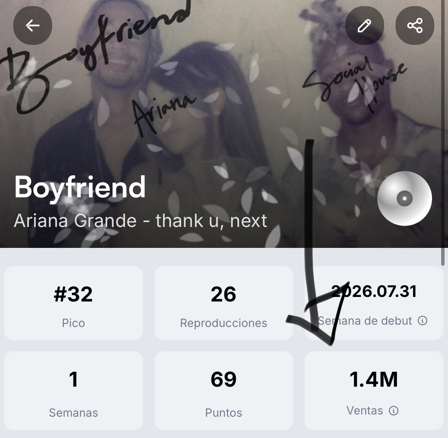
Task: Tap the Puntos label text
Action: point(224,413)
